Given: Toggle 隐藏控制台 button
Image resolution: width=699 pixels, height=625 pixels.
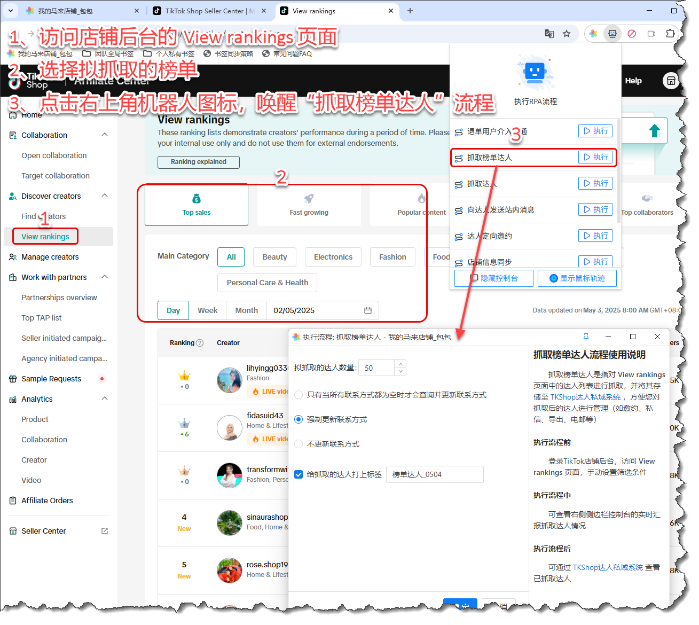Looking at the screenshot, I should click(x=494, y=278).
